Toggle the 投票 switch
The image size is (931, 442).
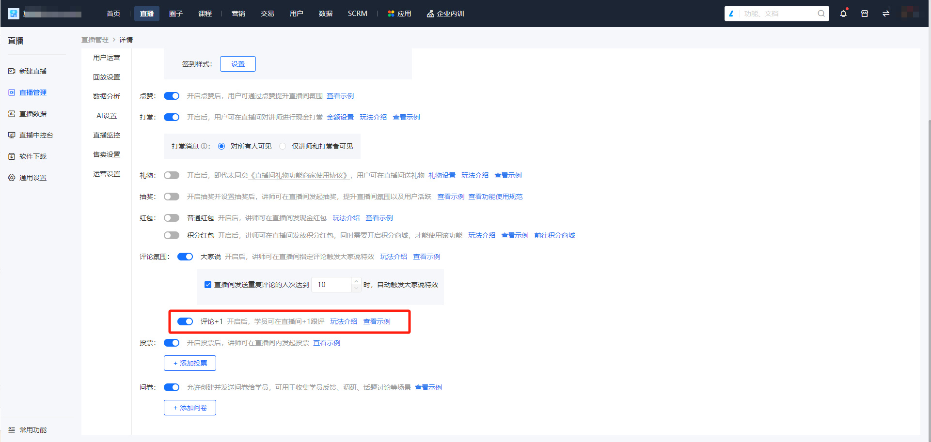tap(172, 343)
